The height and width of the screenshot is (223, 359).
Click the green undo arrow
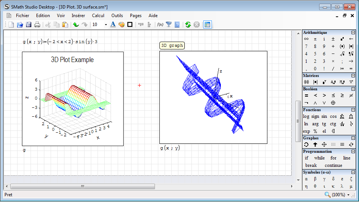[76, 25]
